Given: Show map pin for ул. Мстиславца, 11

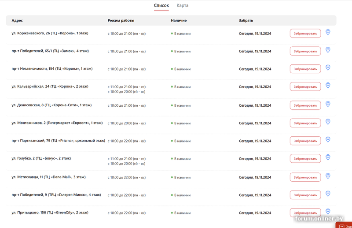Looking at the screenshot, I should (x=328, y=176).
